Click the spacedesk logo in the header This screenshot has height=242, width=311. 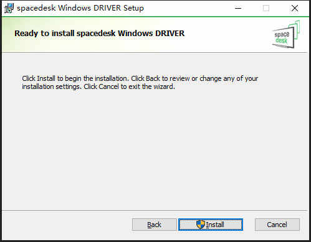pyautogui.click(x=286, y=34)
